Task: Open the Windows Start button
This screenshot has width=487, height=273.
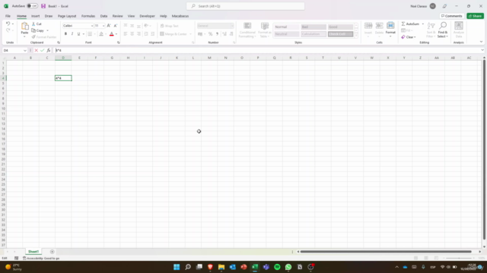Action: 177,267
